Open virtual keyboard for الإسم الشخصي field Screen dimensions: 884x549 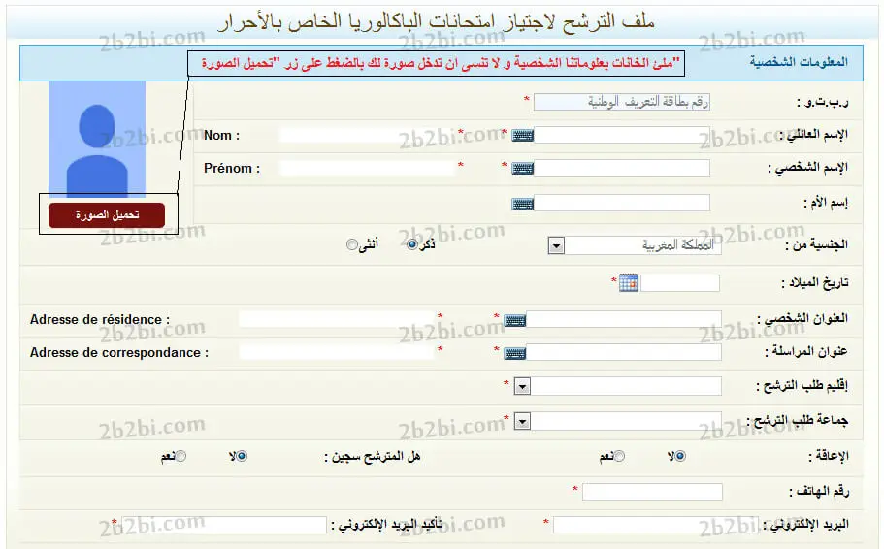[x=522, y=169]
